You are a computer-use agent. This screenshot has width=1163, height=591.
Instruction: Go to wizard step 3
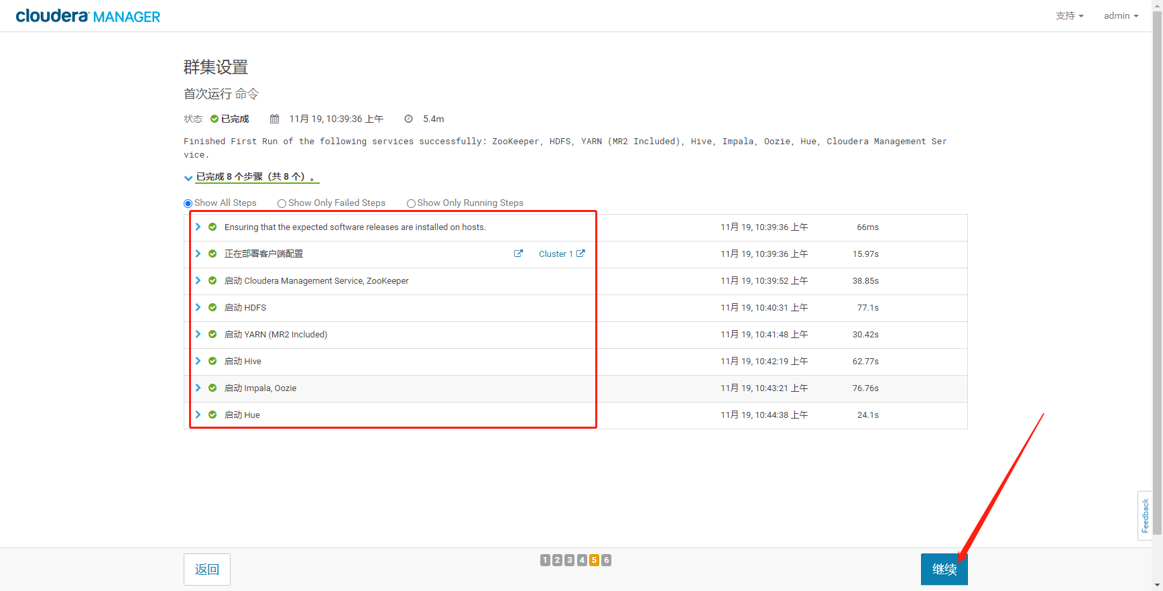coord(569,560)
